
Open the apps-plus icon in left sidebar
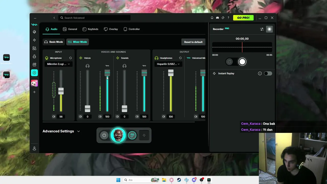tap(34, 48)
